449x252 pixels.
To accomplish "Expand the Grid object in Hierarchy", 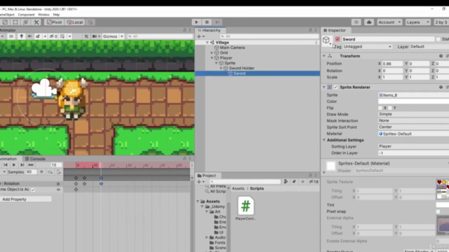I will [x=212, y=52].
